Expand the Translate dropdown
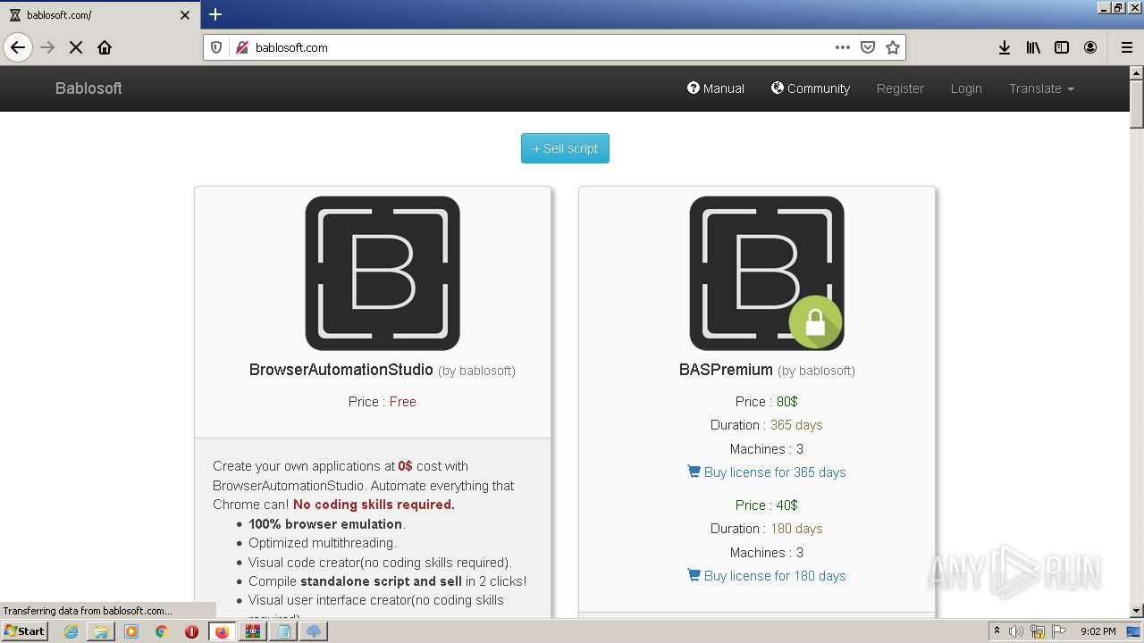The image size is (1144, 643). click(x=1041, y=88)
